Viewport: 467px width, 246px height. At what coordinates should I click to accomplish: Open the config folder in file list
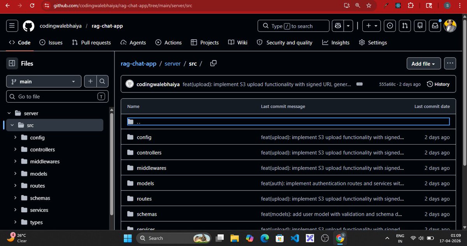[x=144, y=137]
